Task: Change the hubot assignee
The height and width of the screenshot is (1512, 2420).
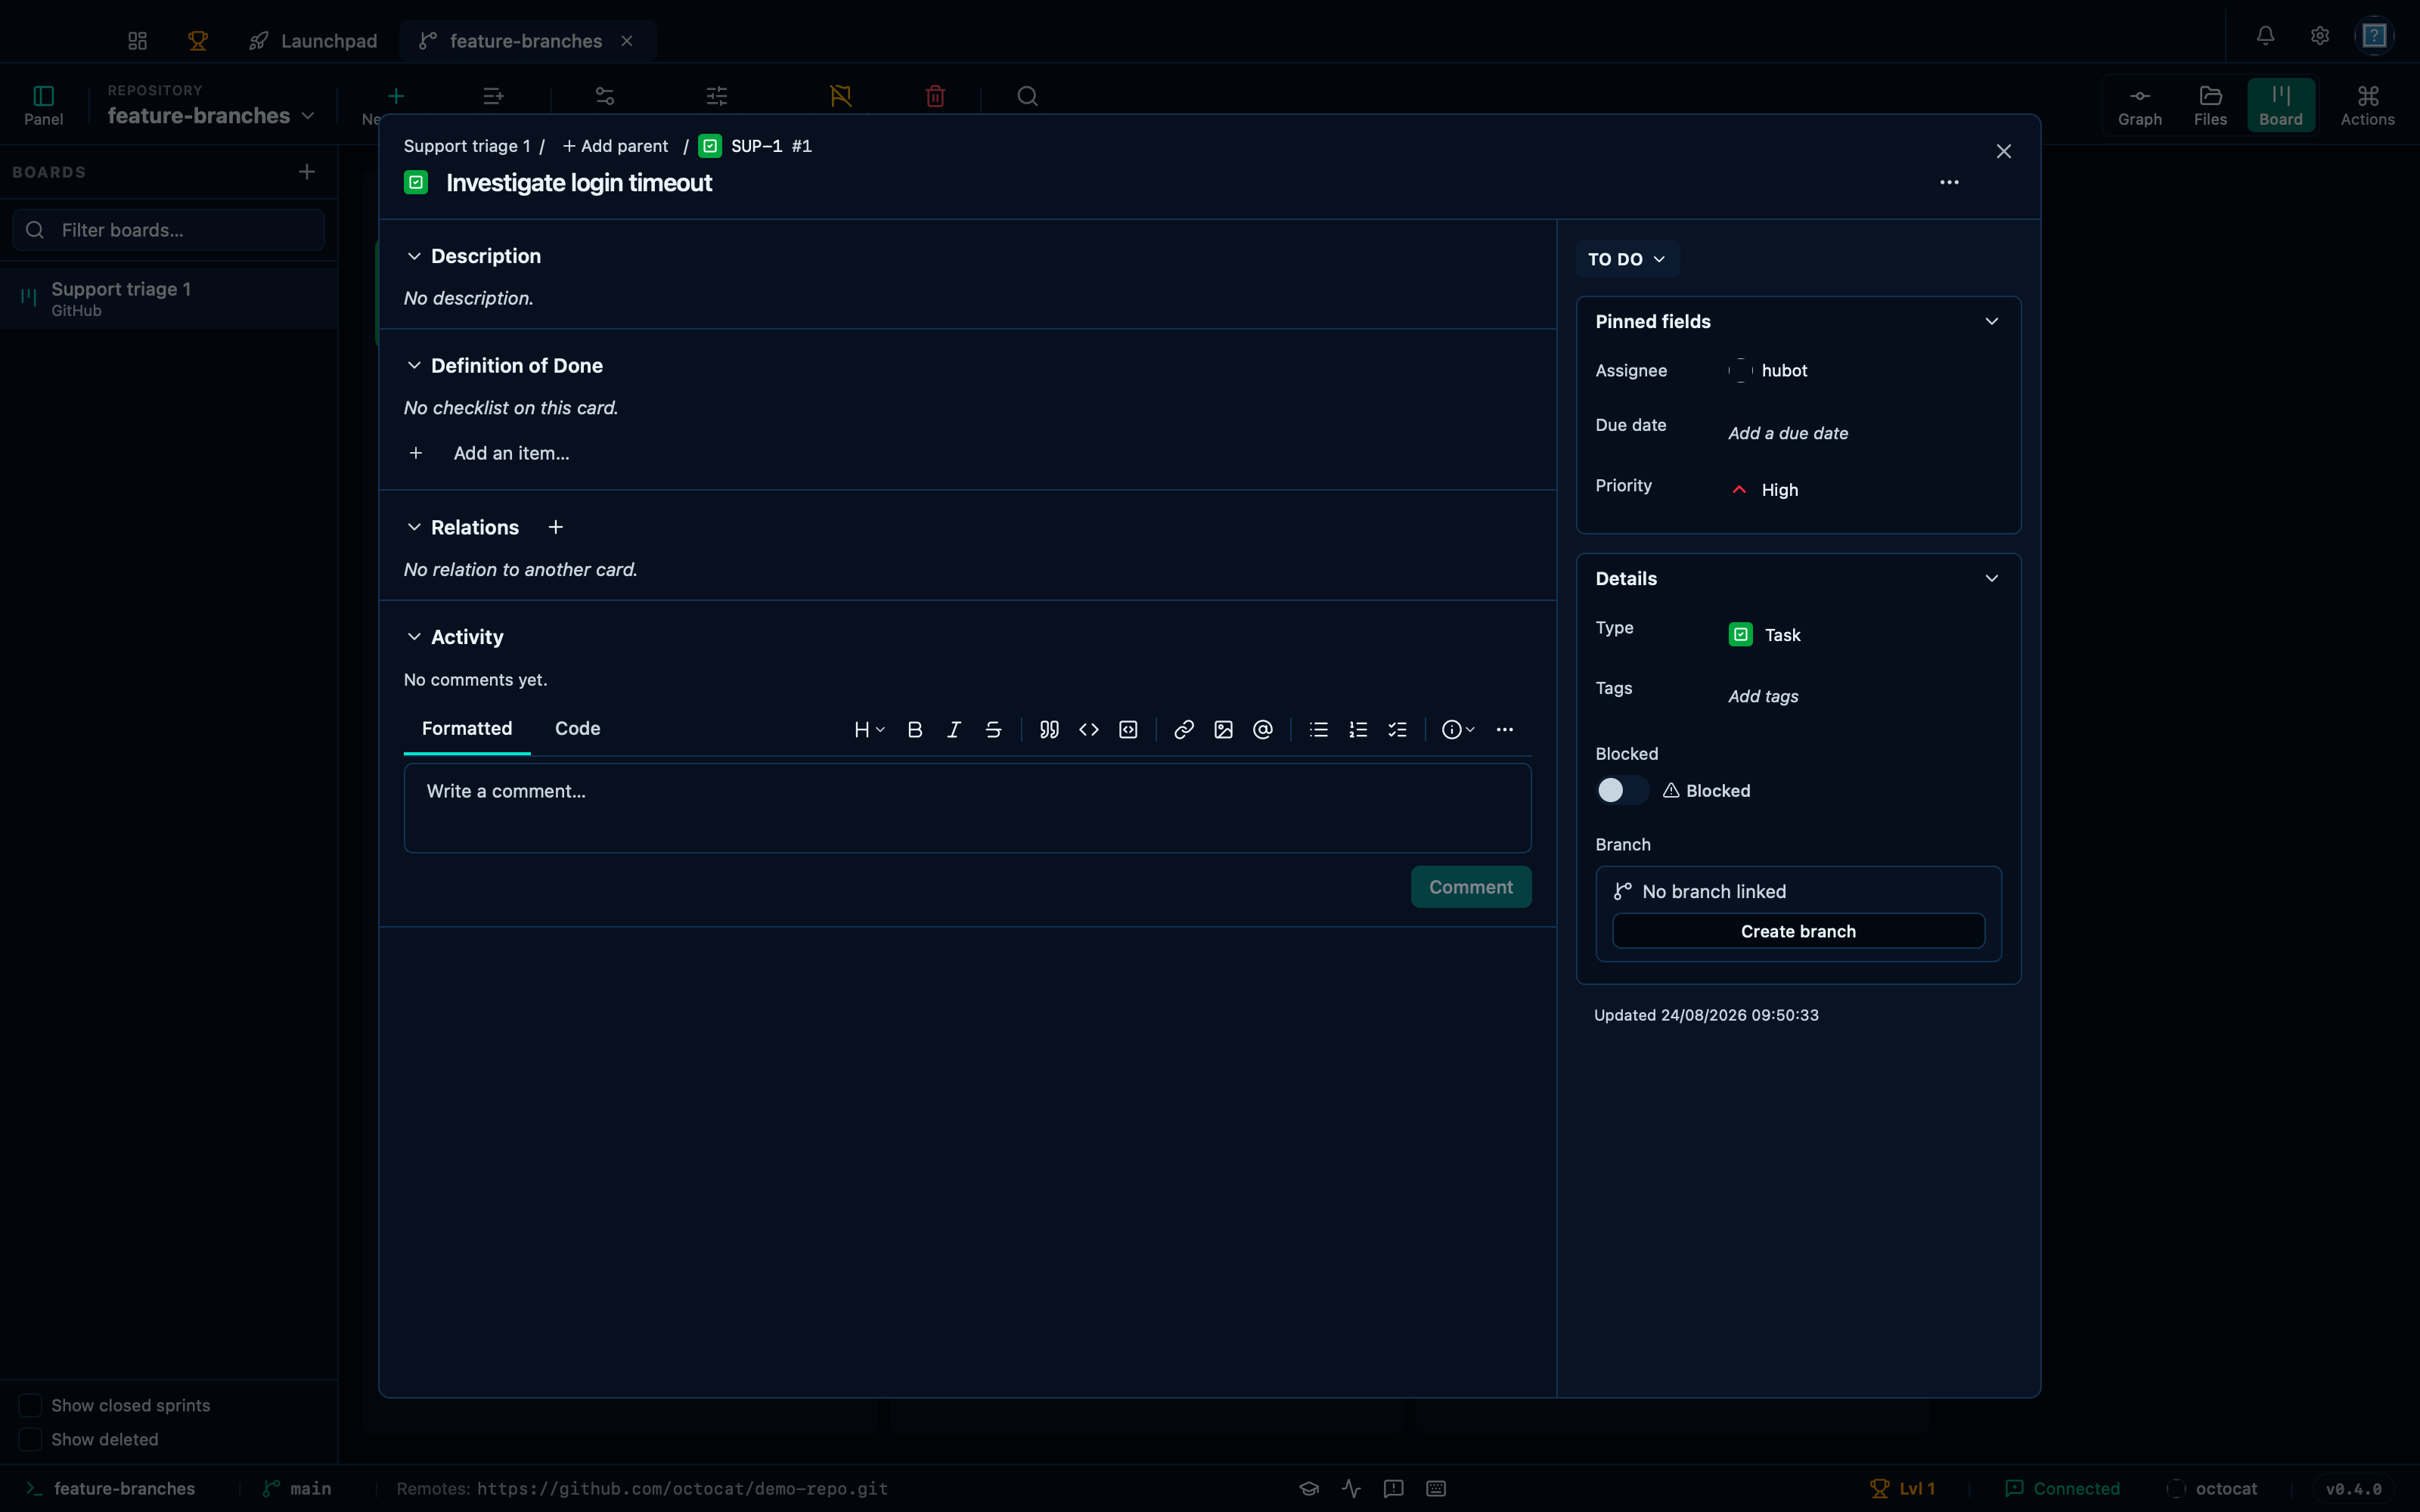Action: coord(1768,370)
